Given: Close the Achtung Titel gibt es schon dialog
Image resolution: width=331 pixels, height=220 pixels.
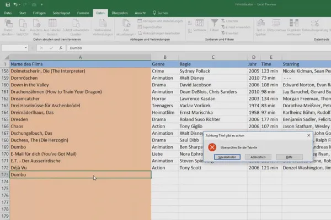Looking at the screenshot, I should [308, 135].
